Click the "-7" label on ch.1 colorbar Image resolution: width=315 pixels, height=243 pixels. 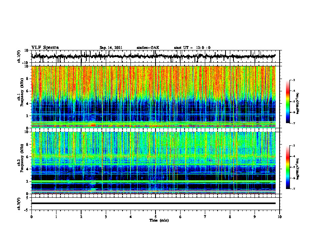[294, 123]
